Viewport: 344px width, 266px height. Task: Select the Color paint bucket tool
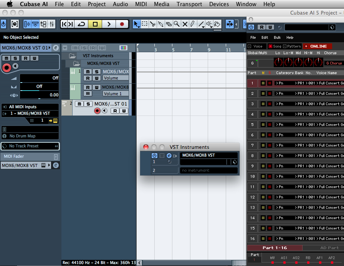tap(217, 24)
